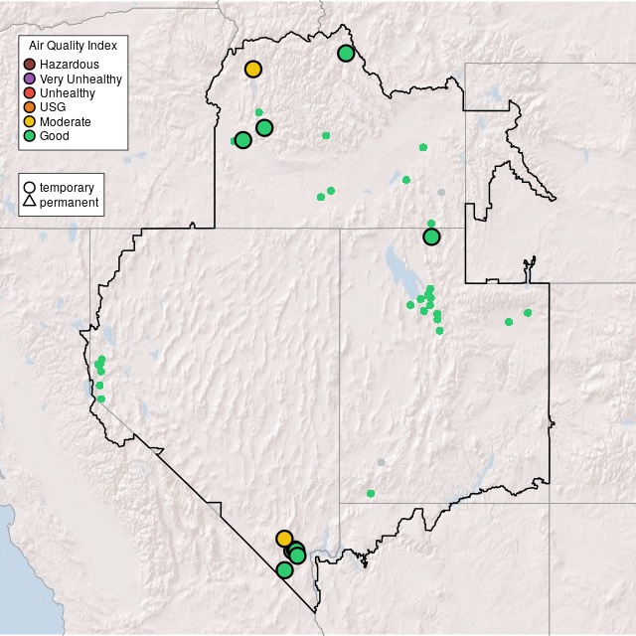Click the 'Air Quality Index' legend title
This screenshot has height=636, width=636.
click(x=73, y=46)
